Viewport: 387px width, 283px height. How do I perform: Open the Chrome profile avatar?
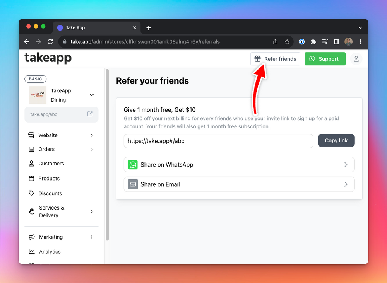point(349,42)
